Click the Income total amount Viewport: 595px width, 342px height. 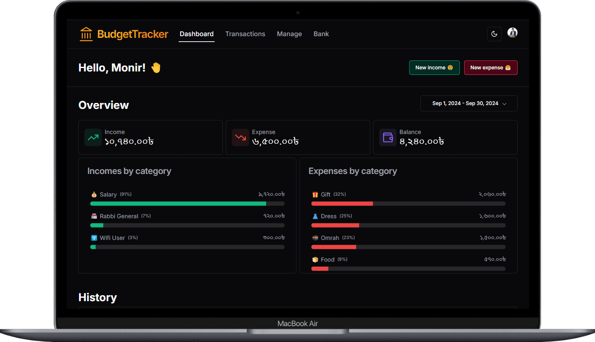click(129, 142)
